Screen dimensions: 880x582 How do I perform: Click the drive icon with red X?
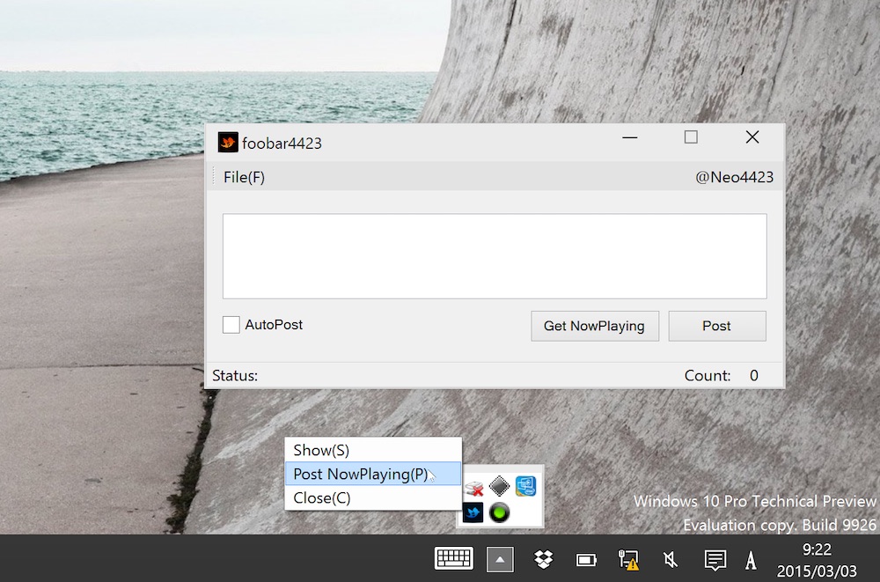473,487
